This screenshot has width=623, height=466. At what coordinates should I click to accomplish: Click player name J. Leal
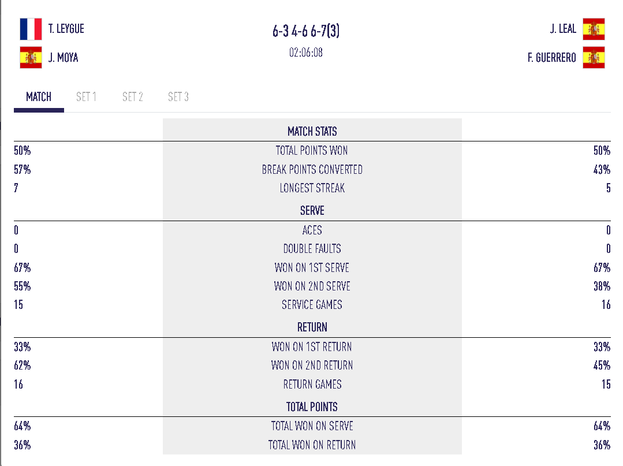563,29
